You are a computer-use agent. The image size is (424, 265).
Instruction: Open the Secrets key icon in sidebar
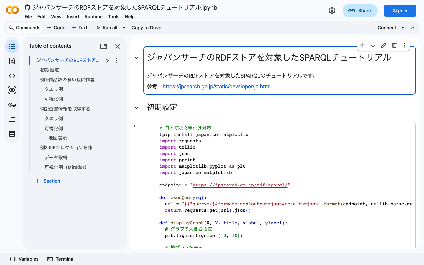(x=12, y=104)
